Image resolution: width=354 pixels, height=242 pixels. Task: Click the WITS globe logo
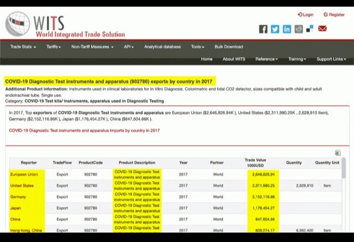pyautogui.click(x=18, y=24)
